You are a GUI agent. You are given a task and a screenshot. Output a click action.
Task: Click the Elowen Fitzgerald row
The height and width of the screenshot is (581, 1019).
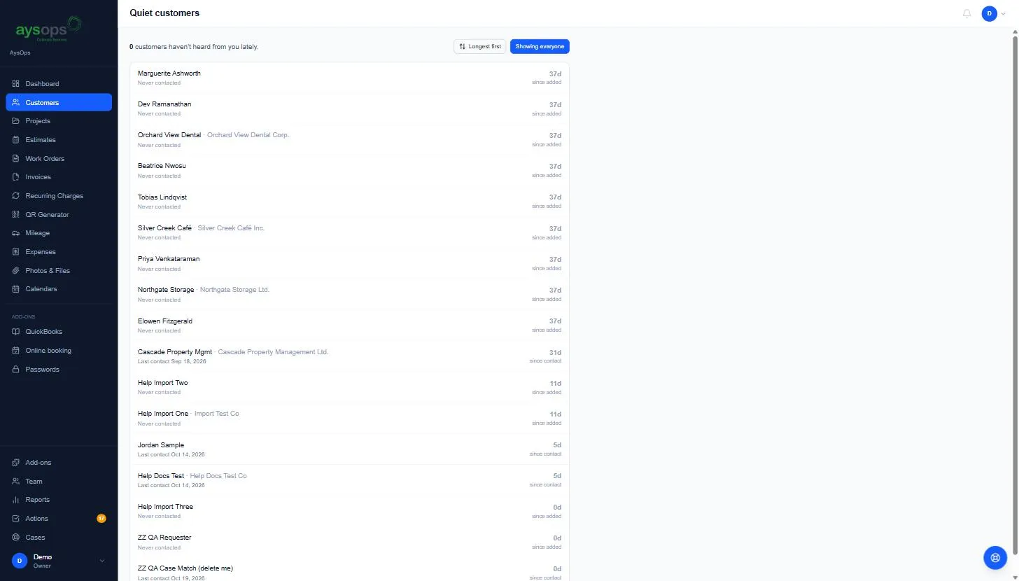(349, 325)
